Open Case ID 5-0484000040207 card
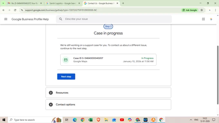The image size is (219, 123). (x=108, y=60)
